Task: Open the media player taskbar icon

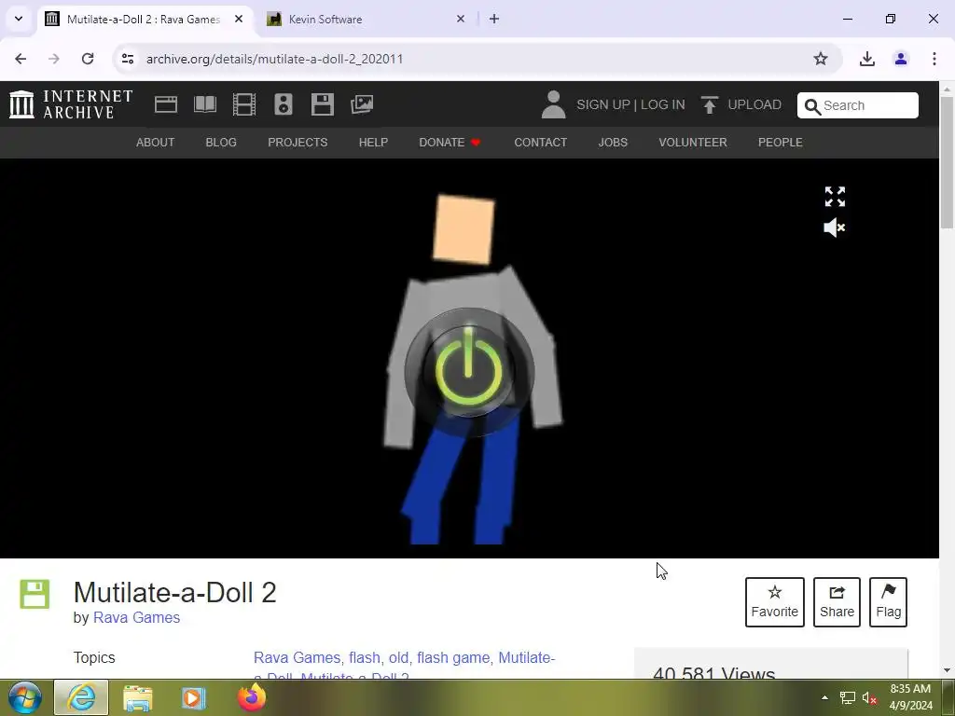Action: 193,697
